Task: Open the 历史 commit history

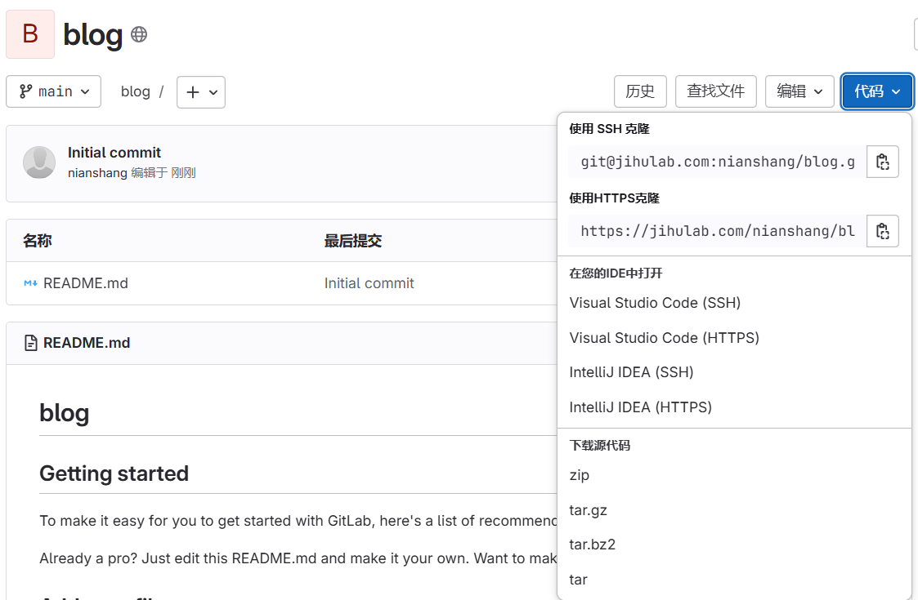Action: (640, 91)
